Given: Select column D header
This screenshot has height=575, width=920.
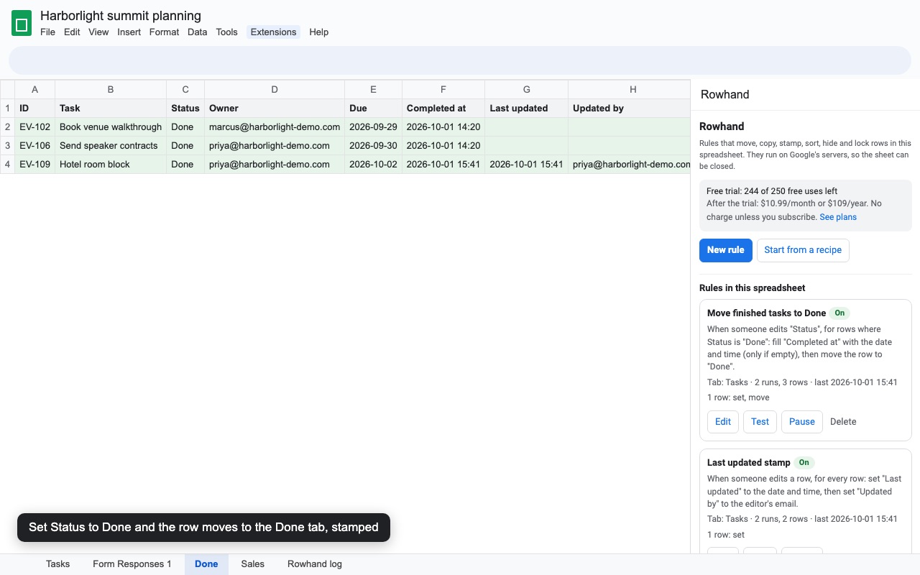Looking at the screenshot, I should 275,89.
